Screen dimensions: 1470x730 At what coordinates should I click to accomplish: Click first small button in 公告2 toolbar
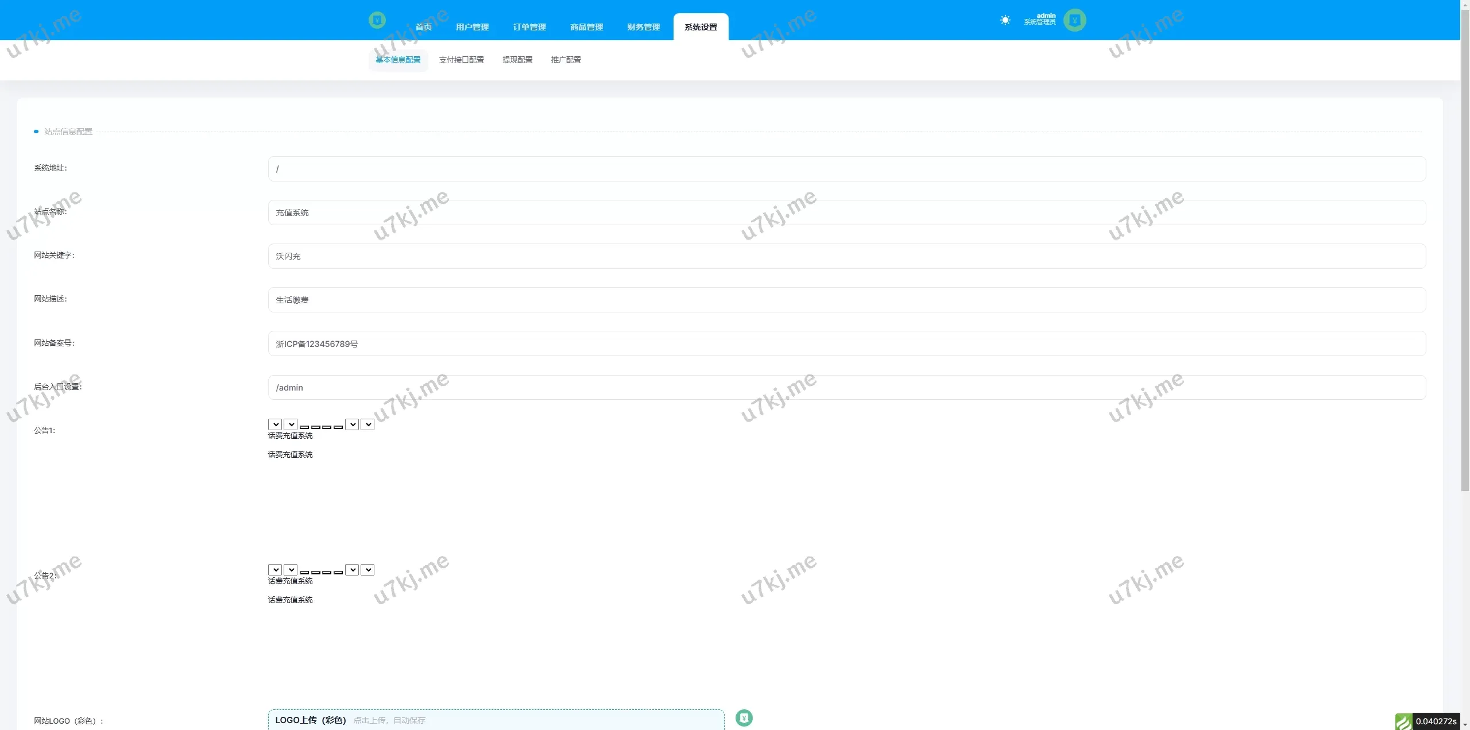pyautogui.click(x=304, y=572)
